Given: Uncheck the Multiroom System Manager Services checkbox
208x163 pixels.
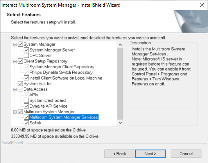Looking at the screenshot, I should point(26,117).
